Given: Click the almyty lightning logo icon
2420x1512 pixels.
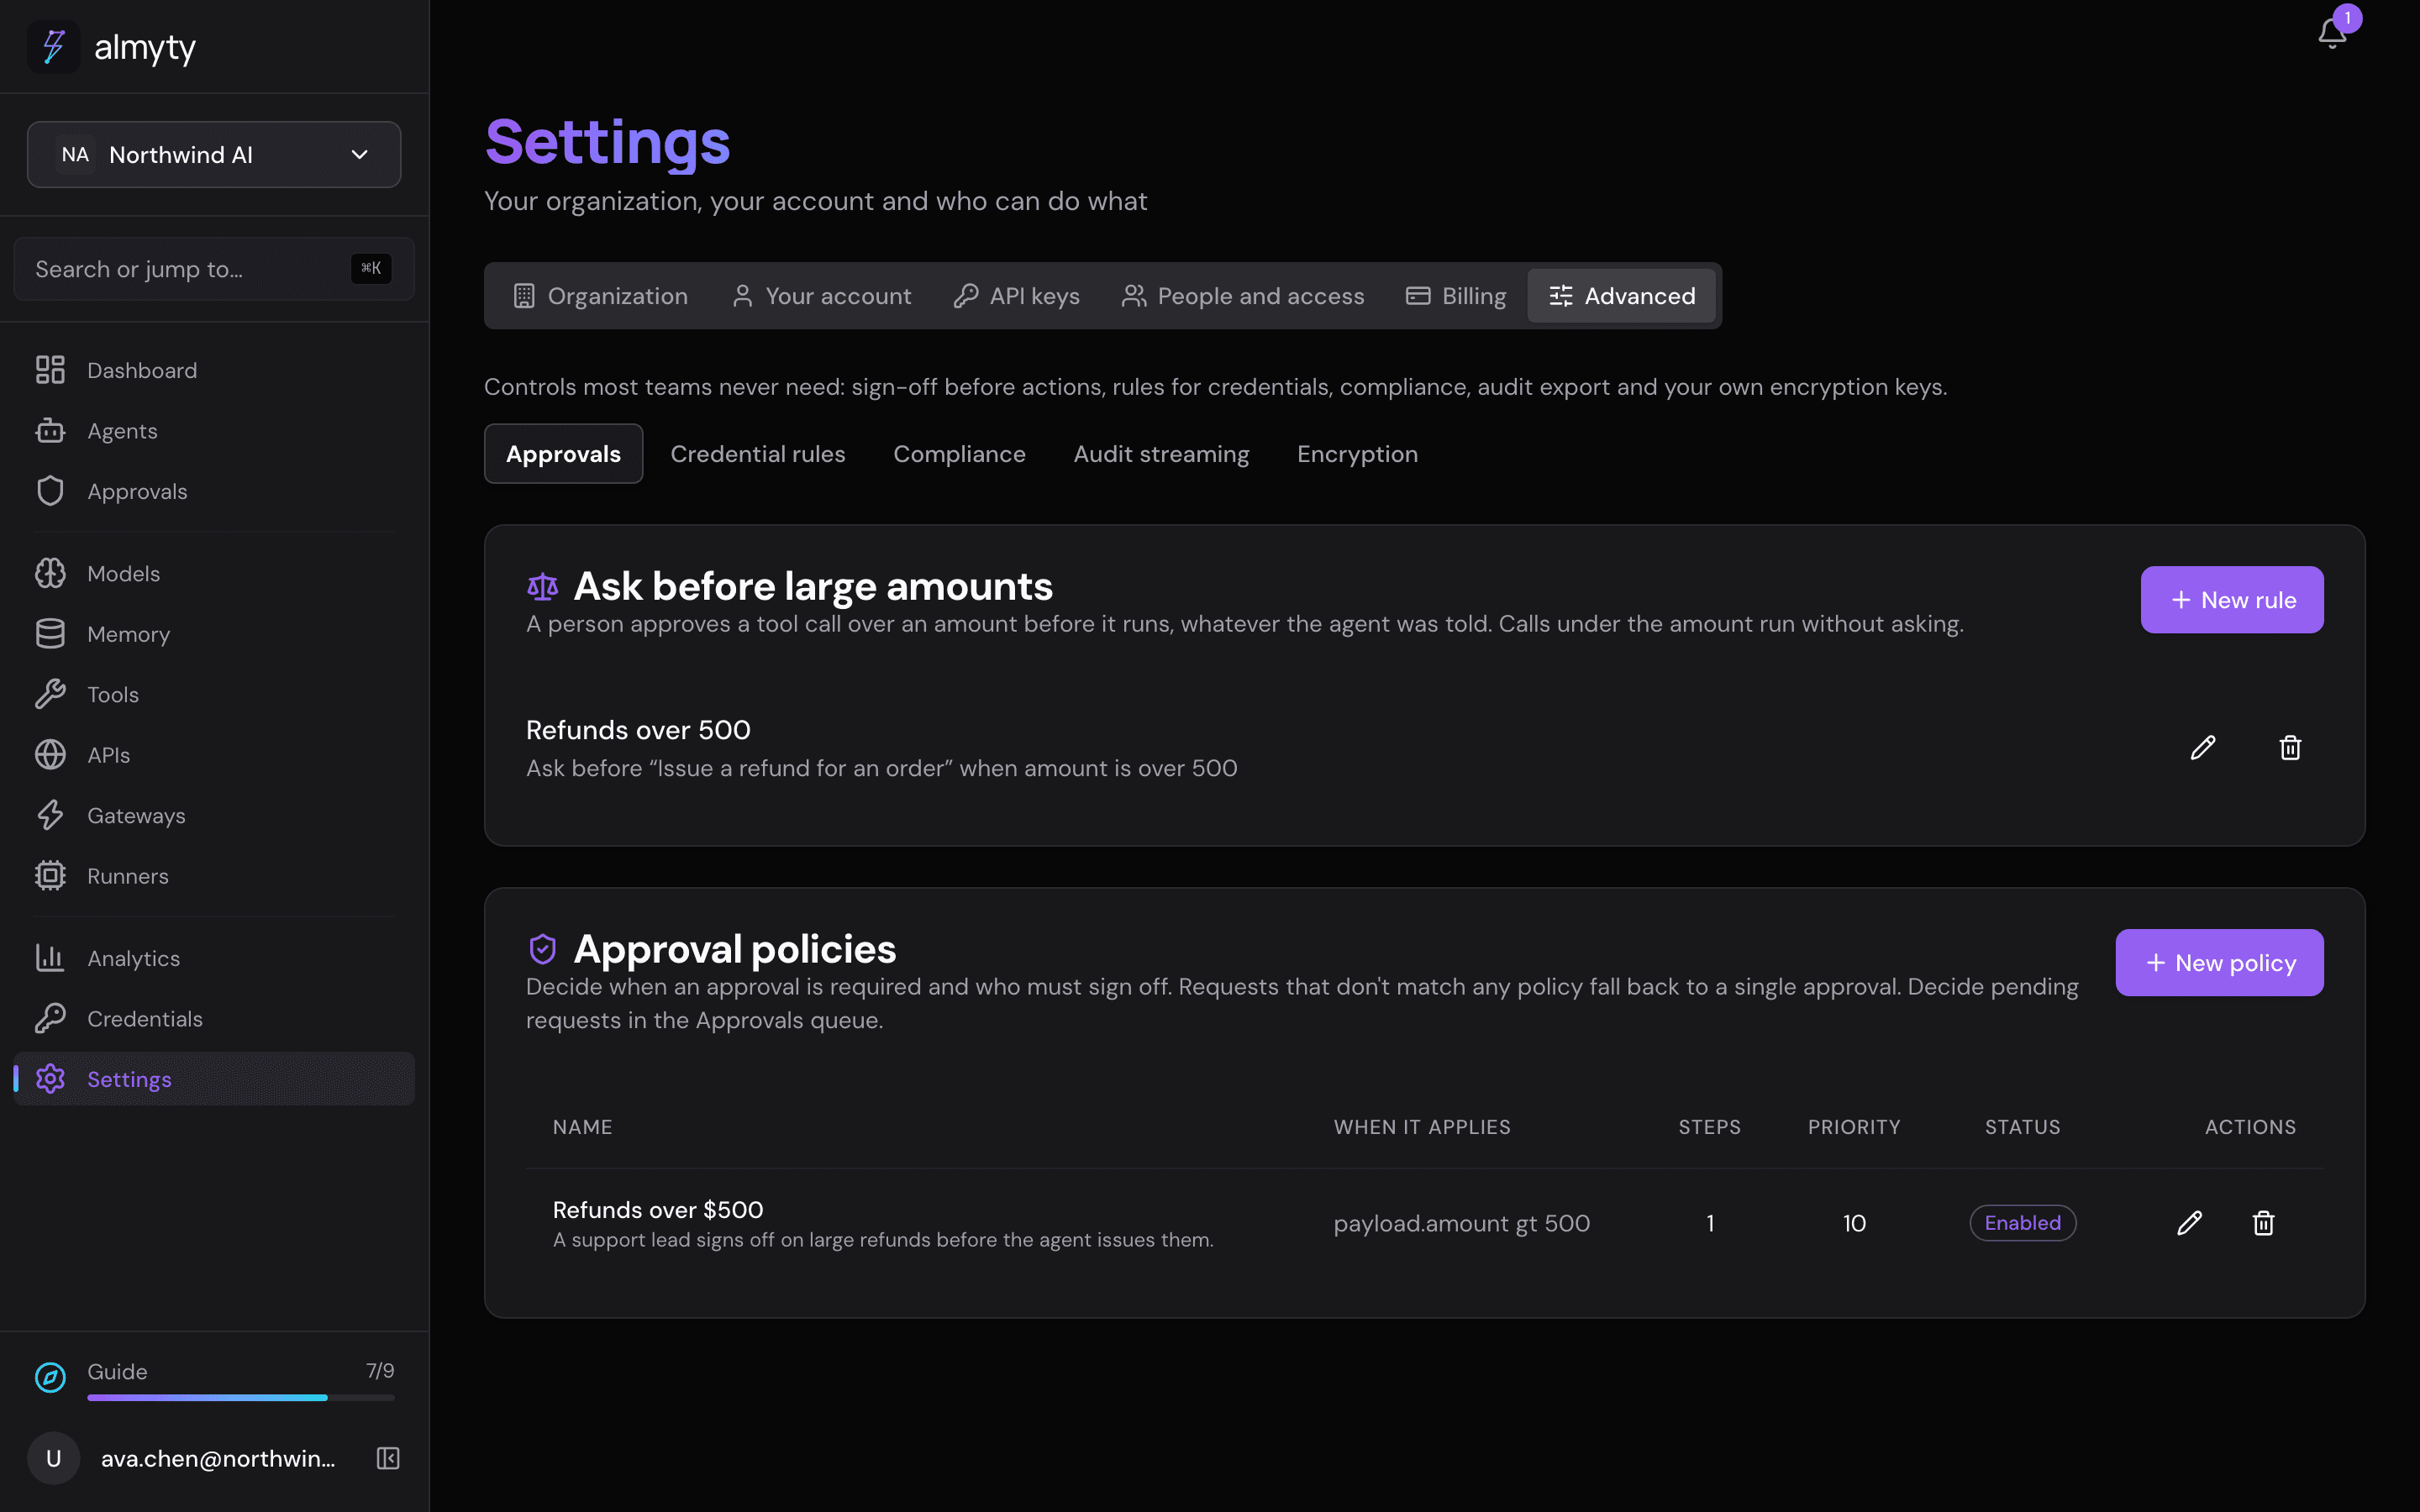Looking at the screenshot, I should click(x=53, y=47).
